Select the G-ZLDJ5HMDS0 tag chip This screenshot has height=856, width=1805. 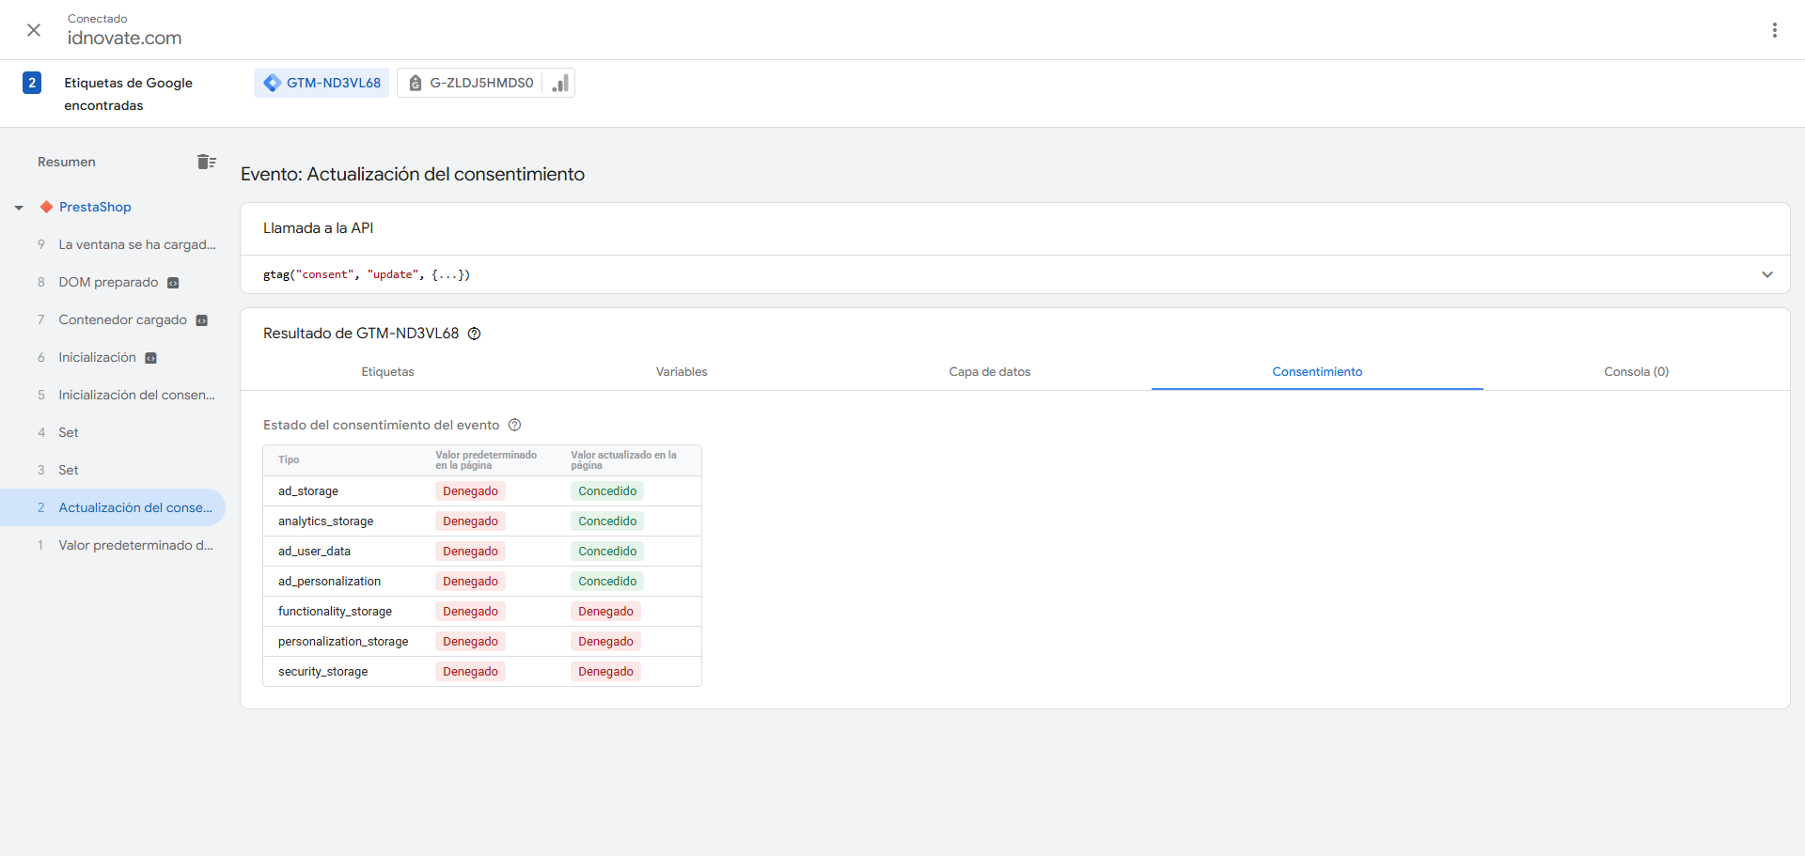pos(470,83)
